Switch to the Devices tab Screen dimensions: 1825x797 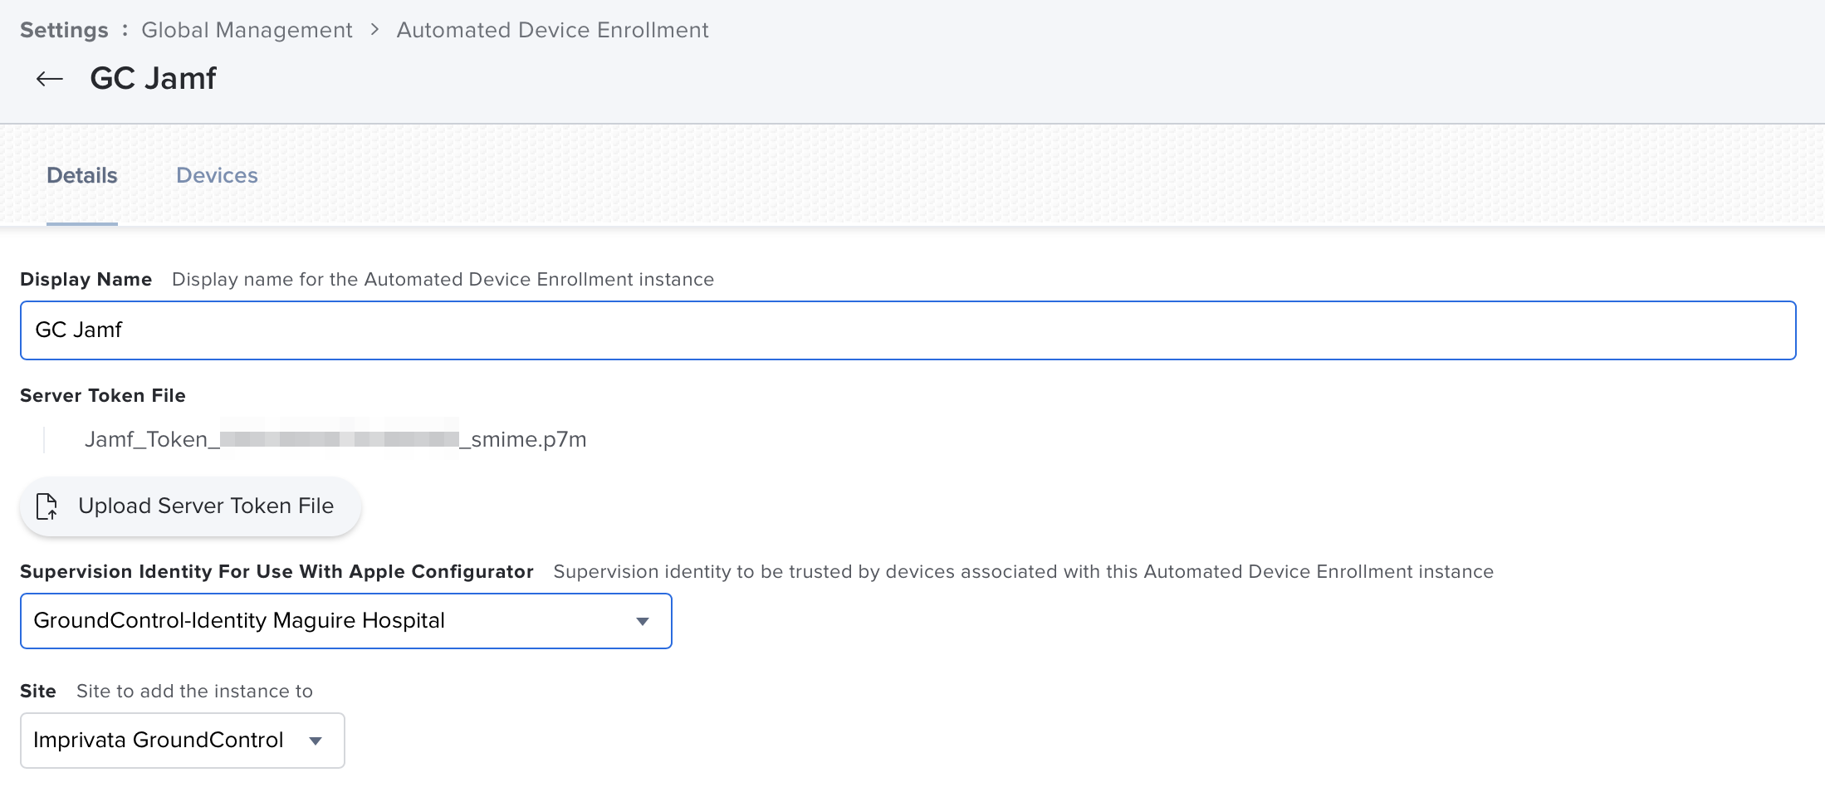point(217,175)
